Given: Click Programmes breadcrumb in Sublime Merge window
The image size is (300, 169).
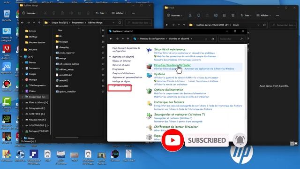Looking at the screenshot, I should click(x=78, y=23).
